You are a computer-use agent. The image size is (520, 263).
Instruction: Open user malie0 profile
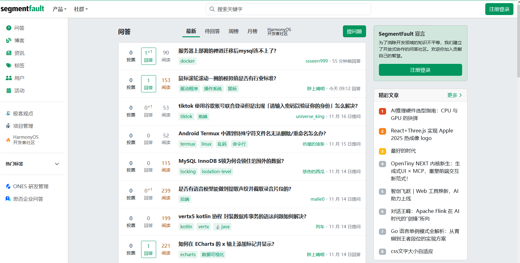tap(317, 199)
